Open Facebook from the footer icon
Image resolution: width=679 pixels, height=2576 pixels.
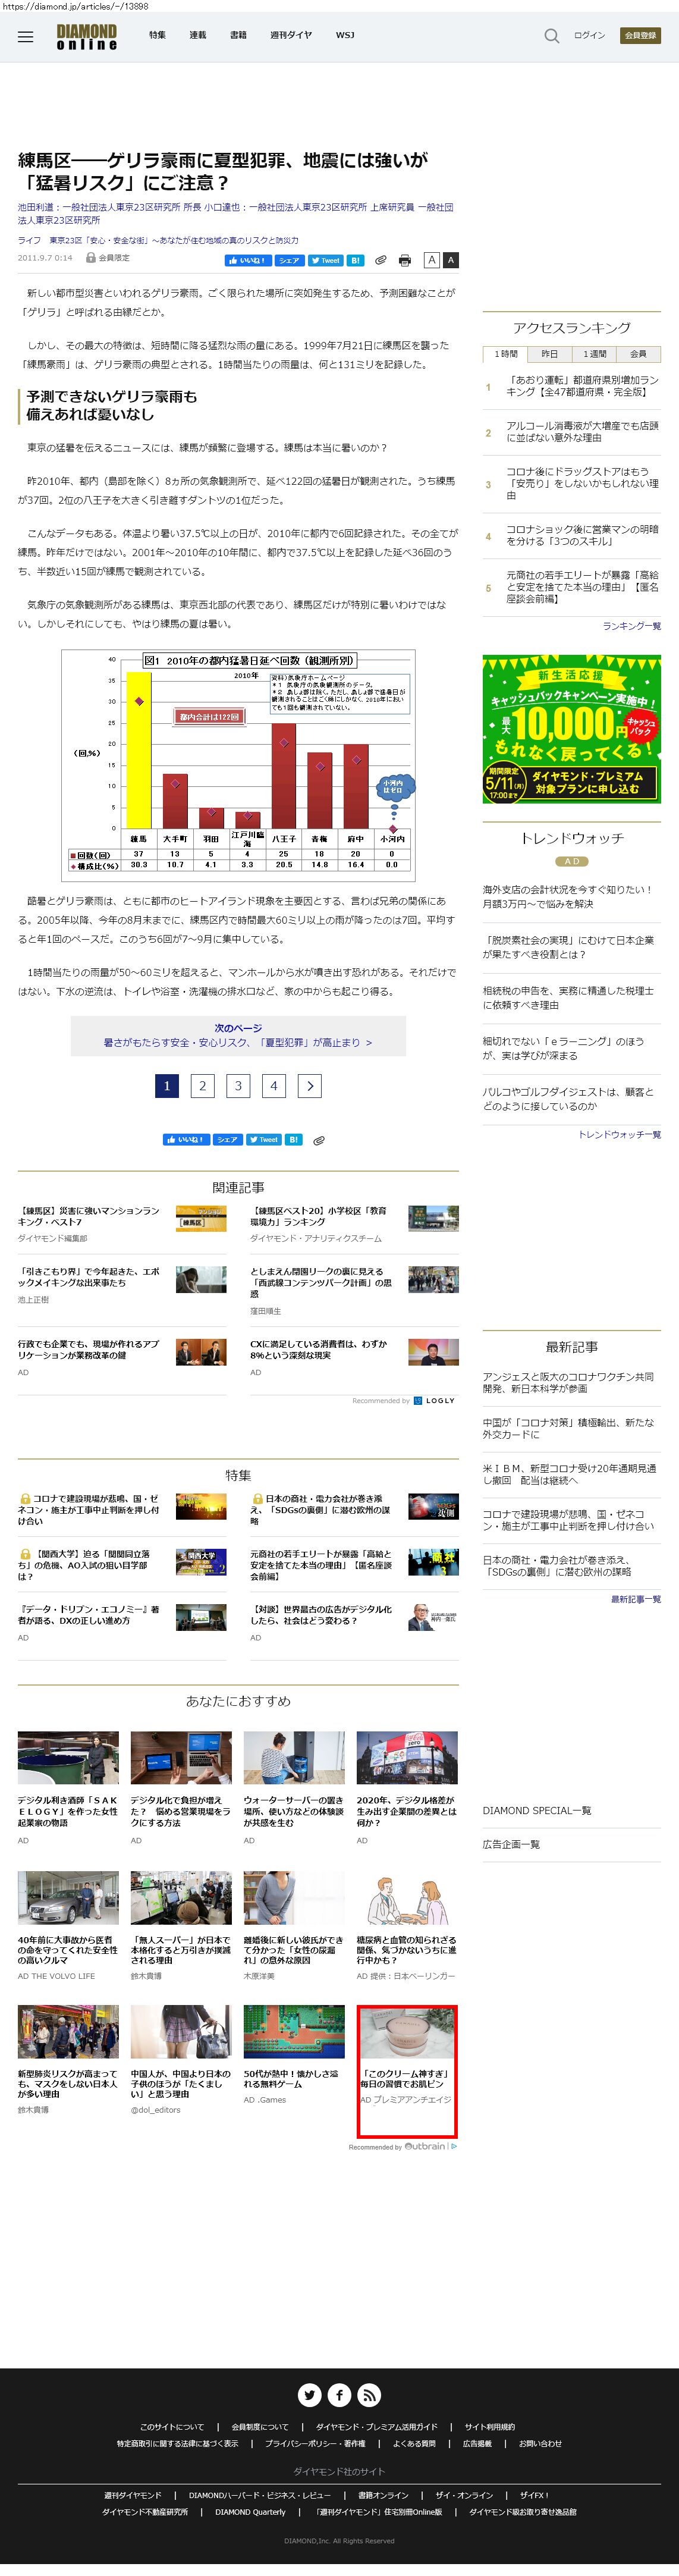click(x=340, y=2395)
